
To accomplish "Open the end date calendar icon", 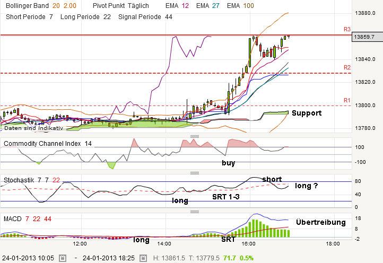I will [143, 258].
